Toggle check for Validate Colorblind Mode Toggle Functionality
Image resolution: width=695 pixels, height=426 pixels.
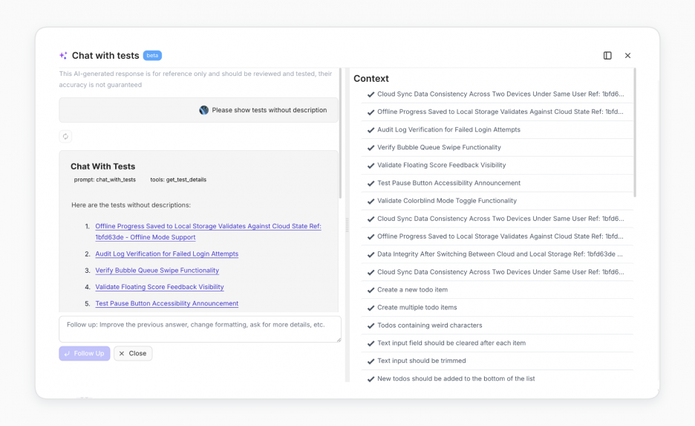point(371,201)
